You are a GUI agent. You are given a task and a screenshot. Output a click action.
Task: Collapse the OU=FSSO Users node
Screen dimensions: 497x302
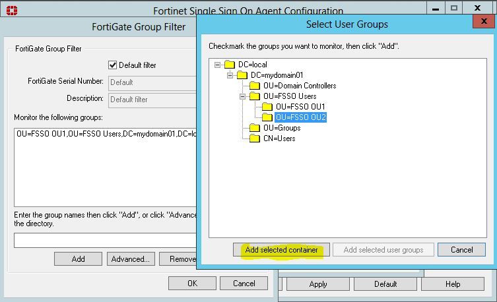tap(242, 96)
